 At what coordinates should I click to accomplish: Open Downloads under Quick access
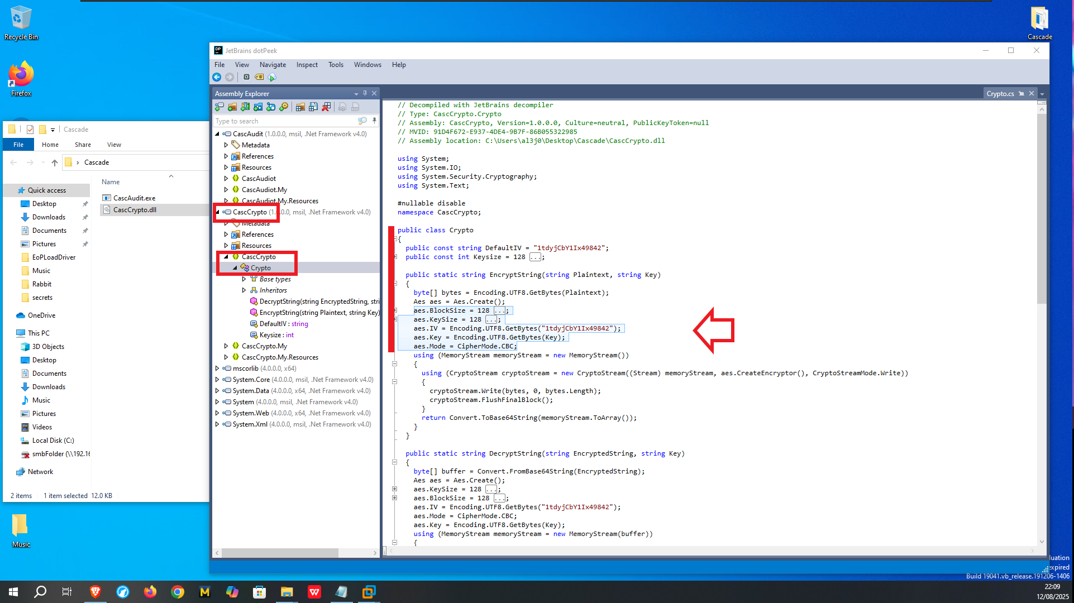(49, 217)
